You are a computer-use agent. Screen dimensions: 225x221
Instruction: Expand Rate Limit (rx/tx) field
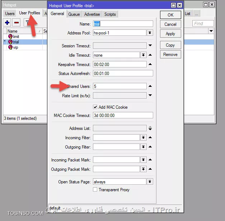click(x=150, y=95)
